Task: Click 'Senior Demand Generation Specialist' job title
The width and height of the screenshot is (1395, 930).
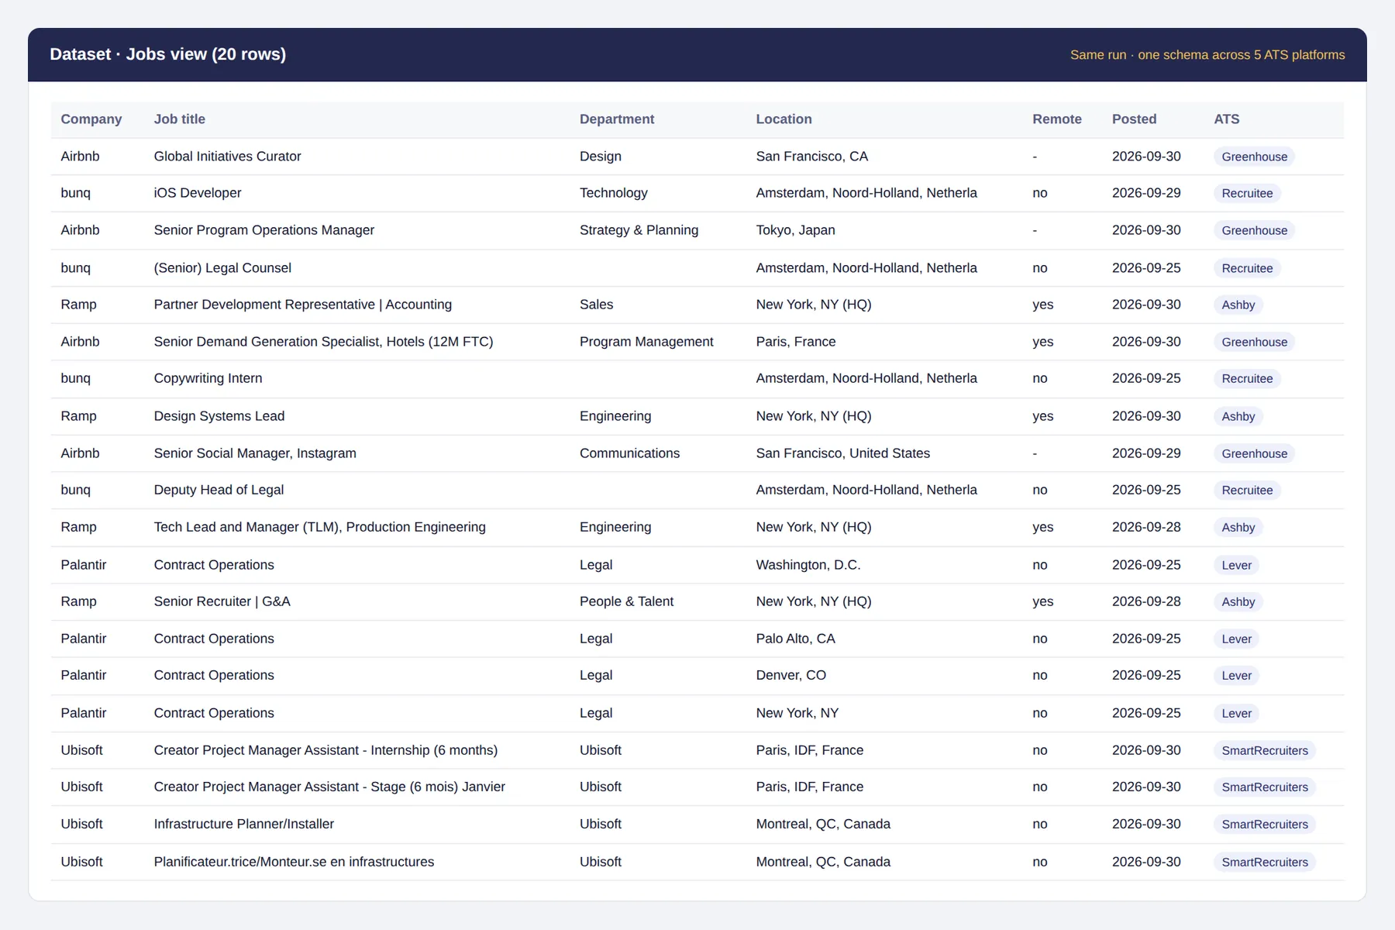Action: 323,342
